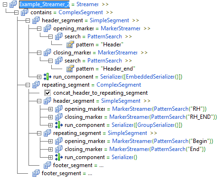Click opening_marker MarkerStreamer >> icon
The image size is (218, 178).
tap(47, 28)
